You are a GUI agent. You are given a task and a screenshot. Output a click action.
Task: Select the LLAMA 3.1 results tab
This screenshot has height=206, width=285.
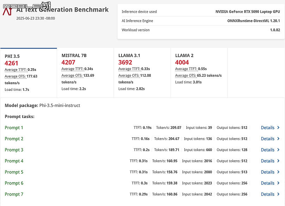[x=142, y=73]
